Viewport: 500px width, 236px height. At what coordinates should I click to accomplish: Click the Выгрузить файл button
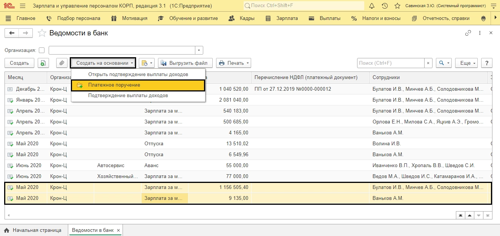(185, 63)
